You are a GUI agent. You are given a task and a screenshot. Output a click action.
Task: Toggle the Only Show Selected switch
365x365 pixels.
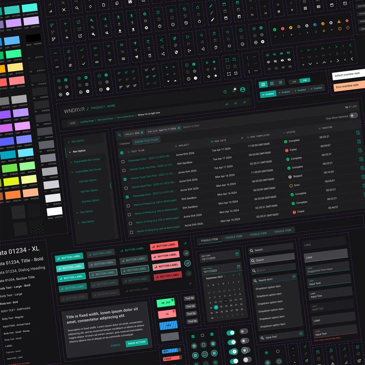[353, 115]
